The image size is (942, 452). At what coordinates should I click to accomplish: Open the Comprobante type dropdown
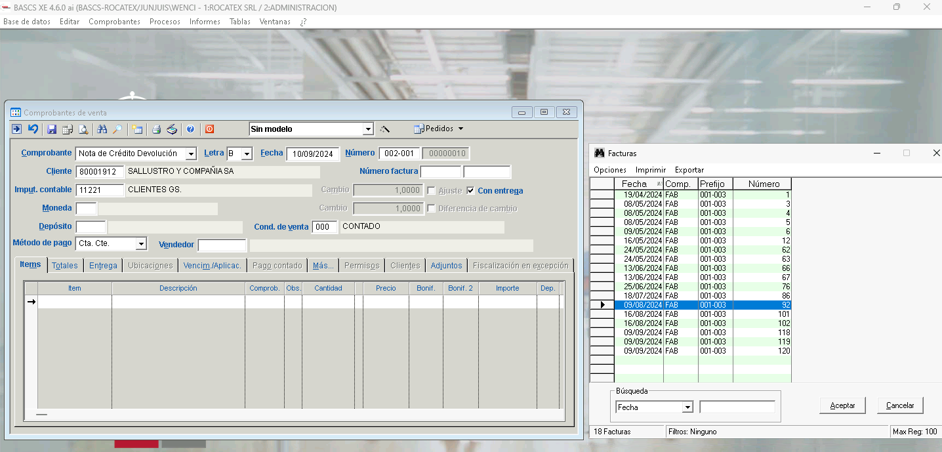(190, 154)
